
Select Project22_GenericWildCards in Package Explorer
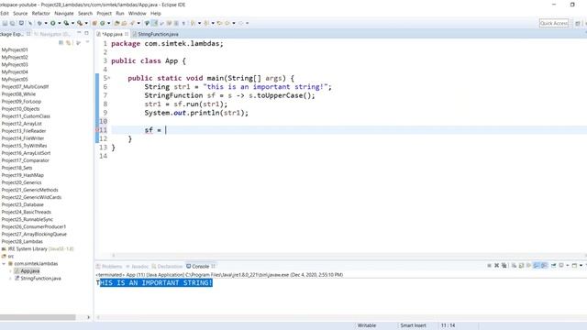pyautogui.click(x=31, y=197)
